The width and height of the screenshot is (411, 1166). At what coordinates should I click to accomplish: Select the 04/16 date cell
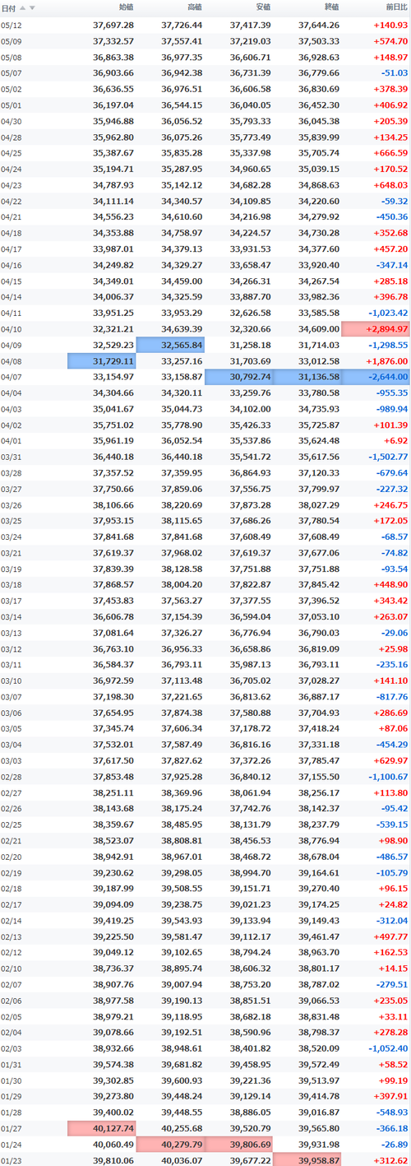click(x=12, y=265)
